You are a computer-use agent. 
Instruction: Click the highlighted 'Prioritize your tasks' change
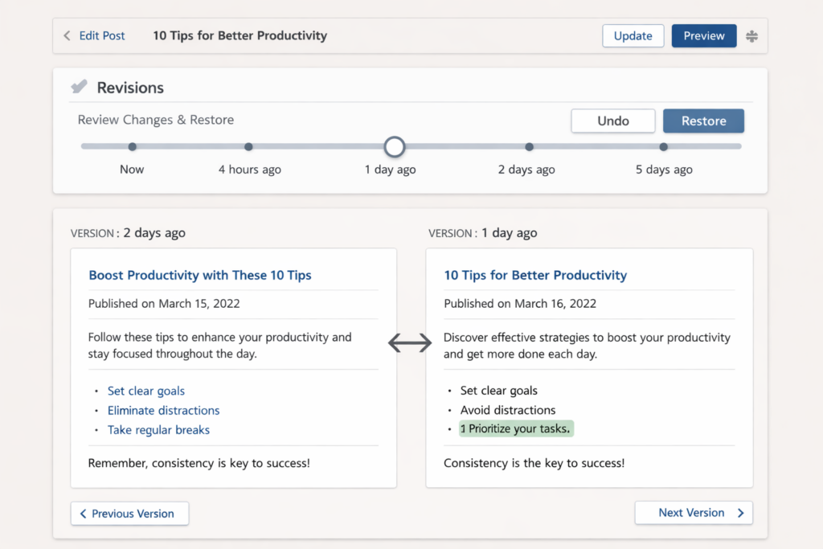click(x=516, y=429)
